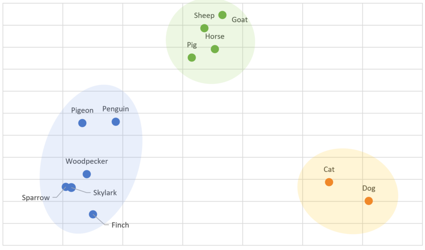Click the Cat orange data point
This screenshot has height=250, width=425.
[x=329, y=182]
